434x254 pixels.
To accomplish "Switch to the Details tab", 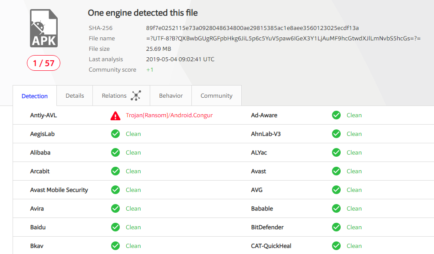I will coord(75,96).
